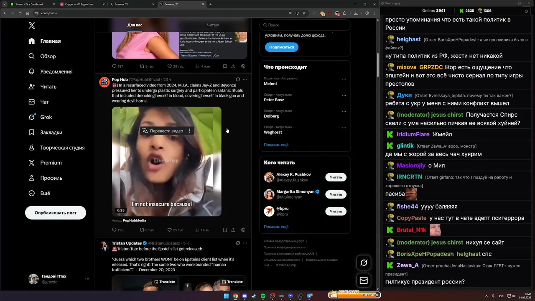The width and height of the screenshot is (535, 301).
Task: Open account menu dots next to Гандоні Птах
Action: point(87,279)
